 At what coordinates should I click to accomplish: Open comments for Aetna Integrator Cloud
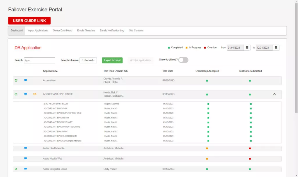26,169
